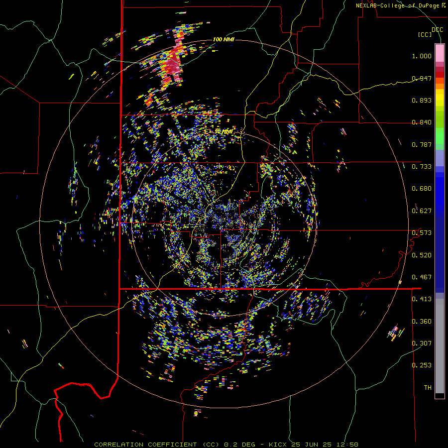
Task: Select the 0.360 legend value
Action: pyautogui.click(x=422, y=322)
